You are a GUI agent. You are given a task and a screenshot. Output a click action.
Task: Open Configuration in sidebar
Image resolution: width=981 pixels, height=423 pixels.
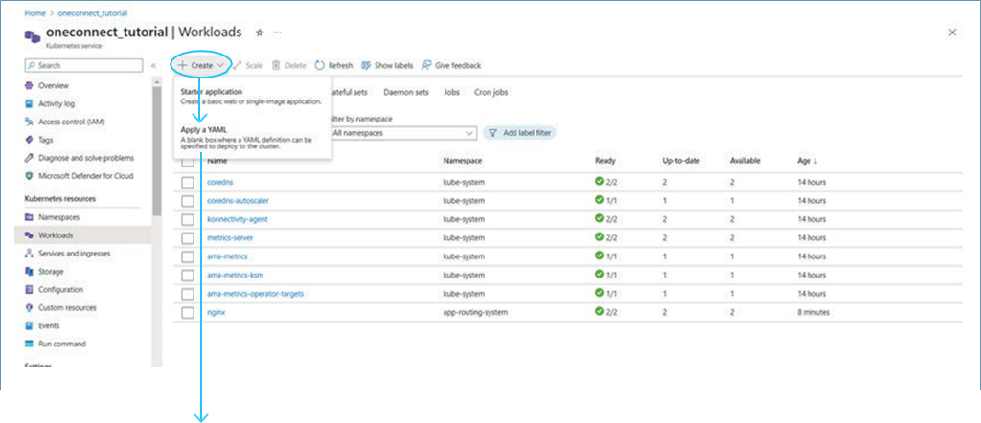coord(60,290)
